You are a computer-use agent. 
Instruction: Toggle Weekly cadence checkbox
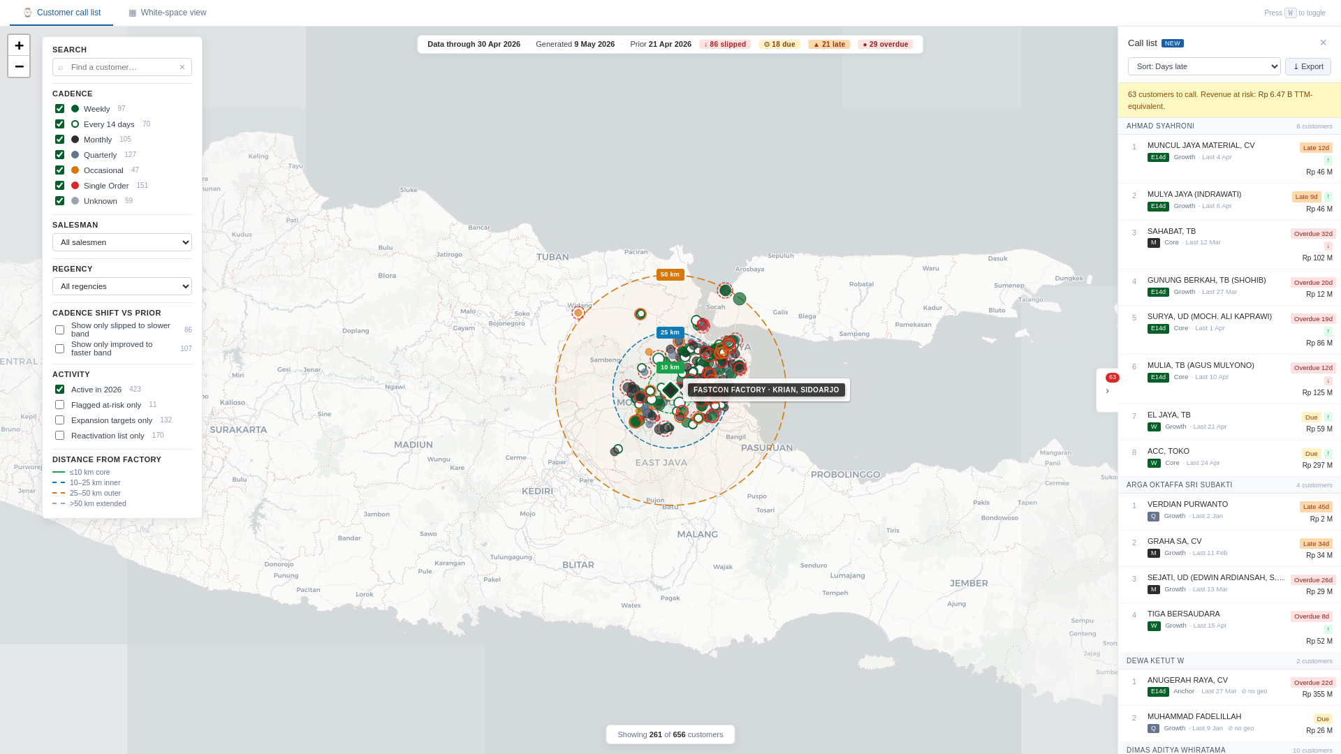click(59, 109)
